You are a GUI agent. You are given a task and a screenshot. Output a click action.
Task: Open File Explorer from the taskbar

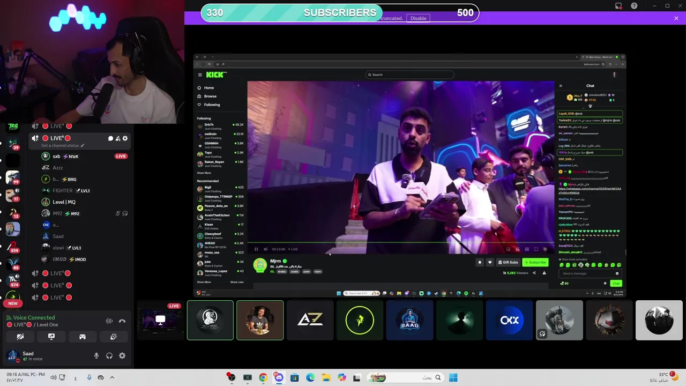coord(326,377)
